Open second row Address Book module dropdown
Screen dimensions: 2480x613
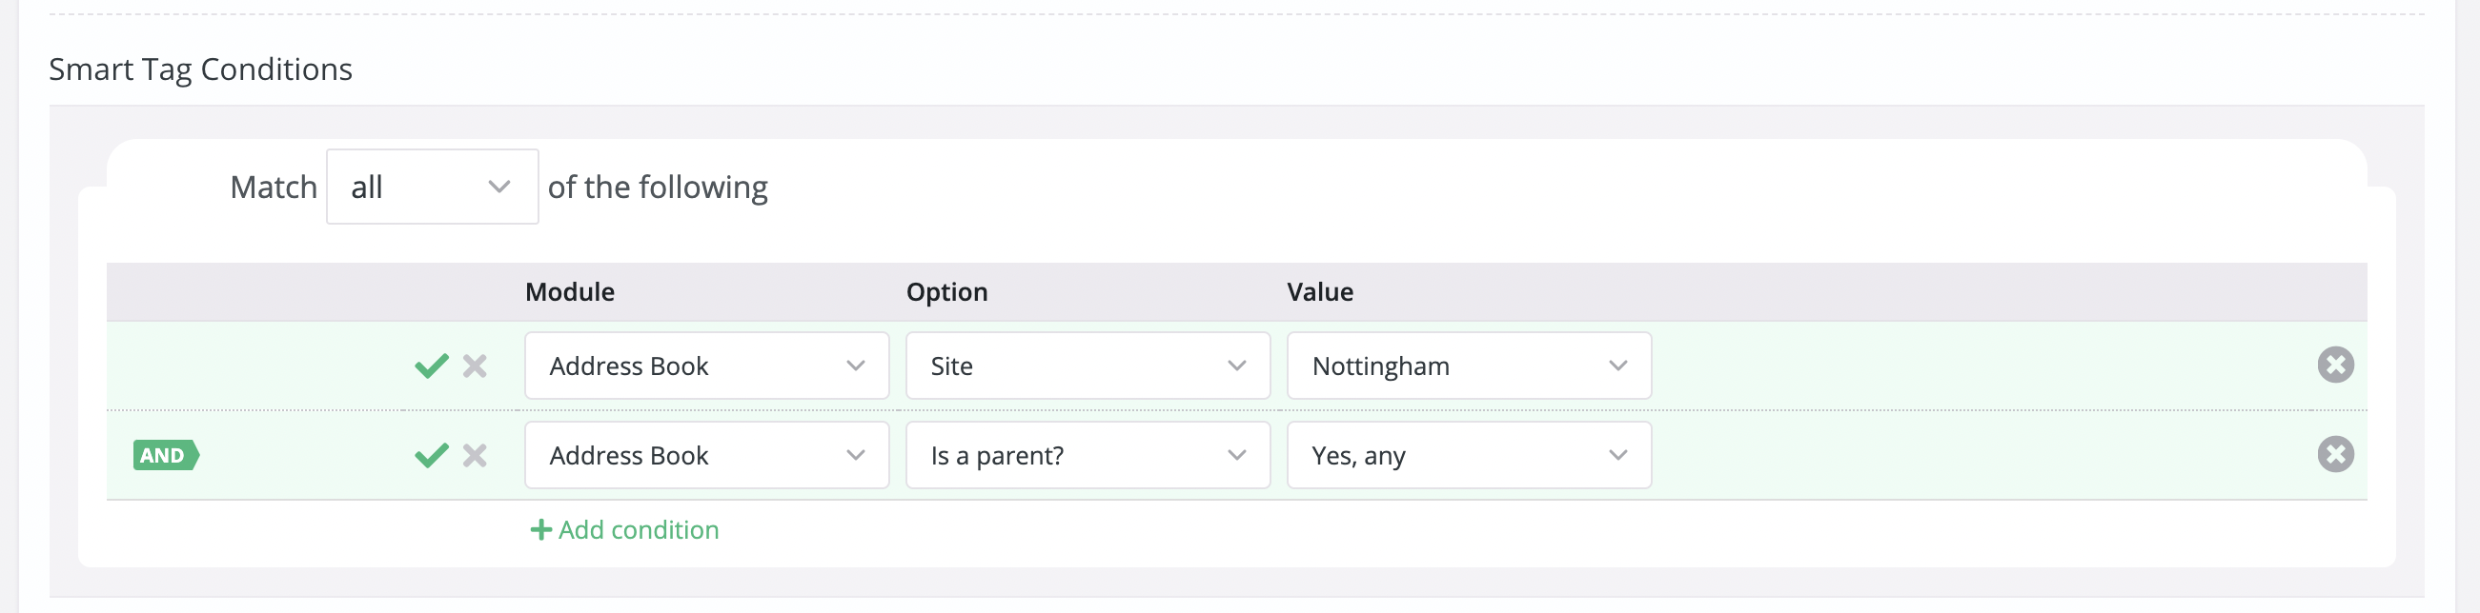point(706,455)
